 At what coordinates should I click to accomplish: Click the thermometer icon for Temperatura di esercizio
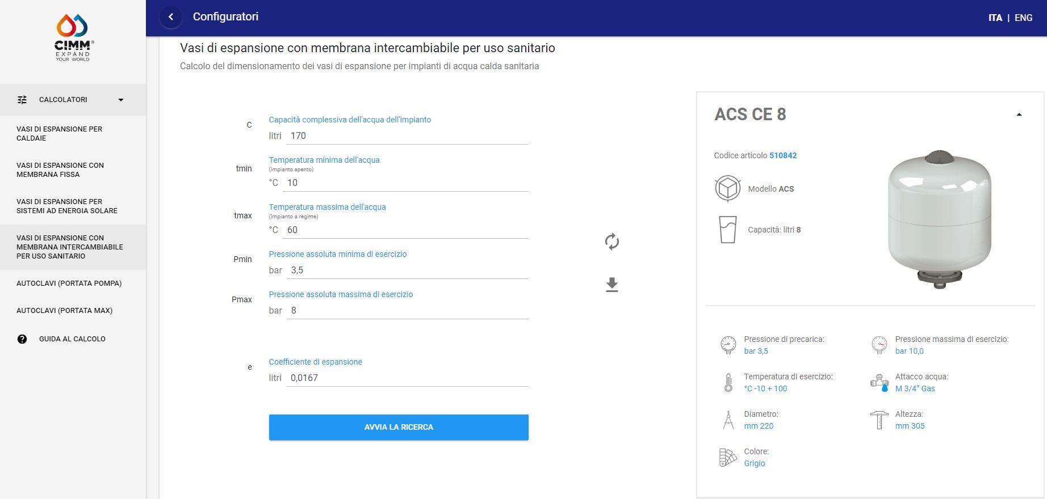coord(728,383)
